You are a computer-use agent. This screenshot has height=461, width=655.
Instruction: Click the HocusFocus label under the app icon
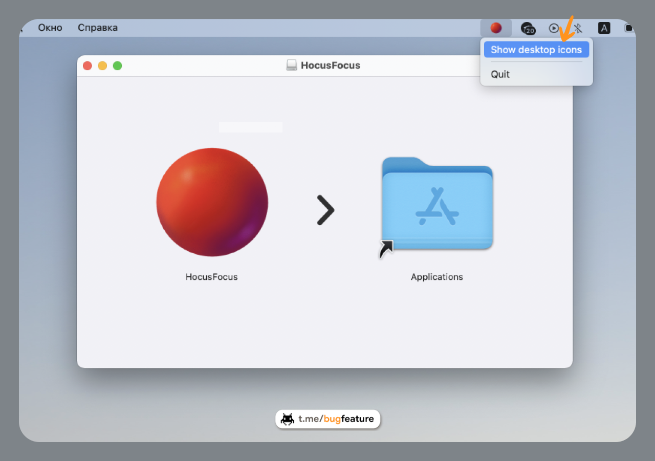pos(212,277)
